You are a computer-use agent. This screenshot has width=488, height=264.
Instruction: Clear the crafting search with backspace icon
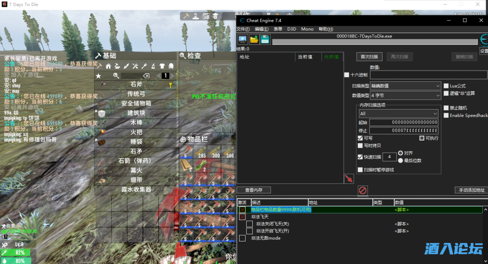[x=146, y=76]
